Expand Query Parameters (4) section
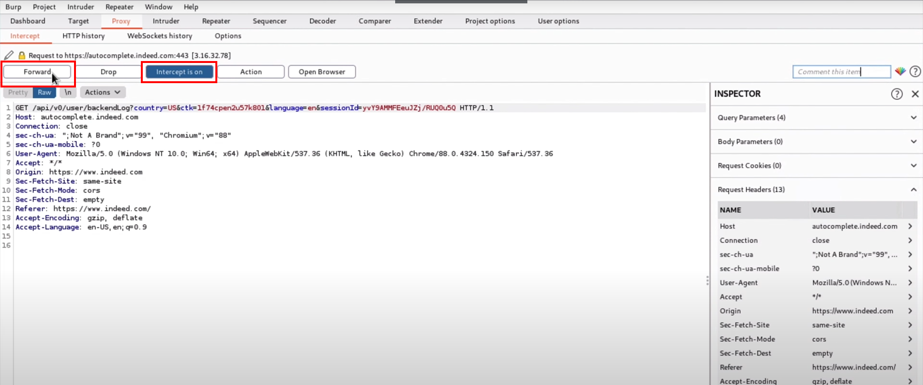The image size is (923, 385). pos(913,118)
